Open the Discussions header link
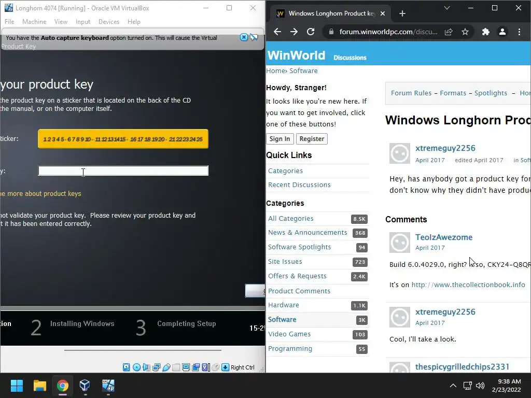Viewport: 531px width, 398px height. (x=350, y=58)
